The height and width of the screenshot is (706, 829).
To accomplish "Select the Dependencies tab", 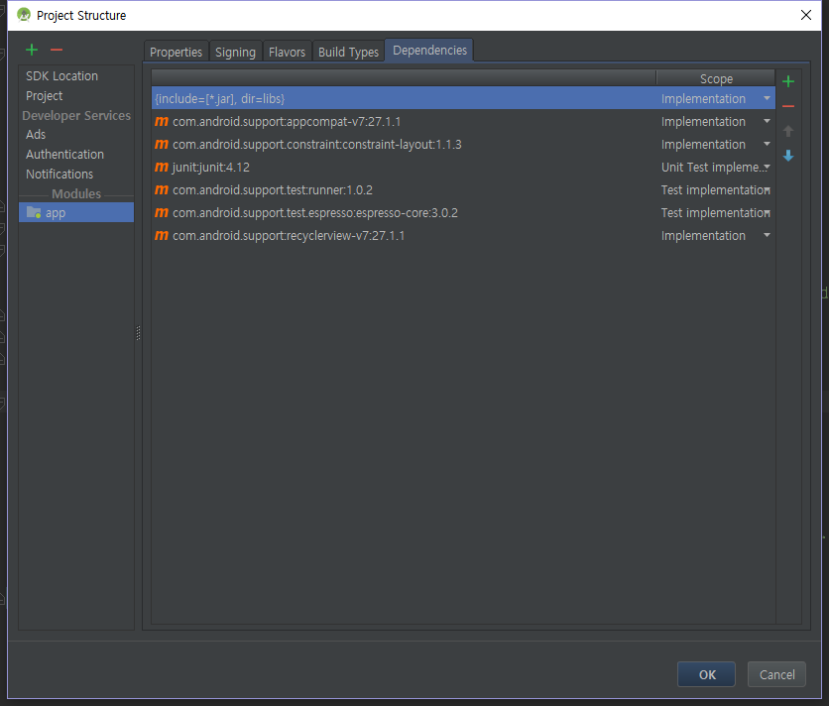I will pos(429,51).
